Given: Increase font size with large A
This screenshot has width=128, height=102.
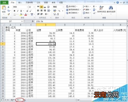Looking at the screenshot, I should tap(27, 11).
